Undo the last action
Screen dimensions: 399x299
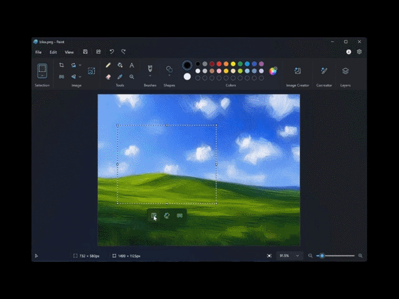point(112,52)
